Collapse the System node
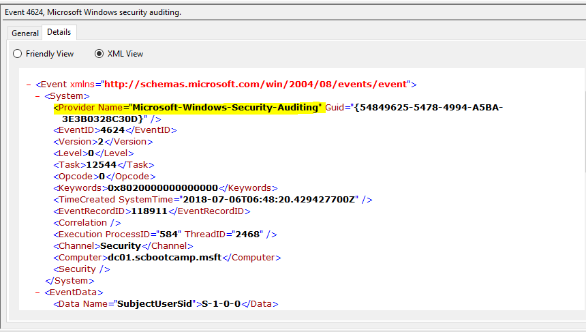The height and width of the screenshot is (332, 586). point(37,96)
